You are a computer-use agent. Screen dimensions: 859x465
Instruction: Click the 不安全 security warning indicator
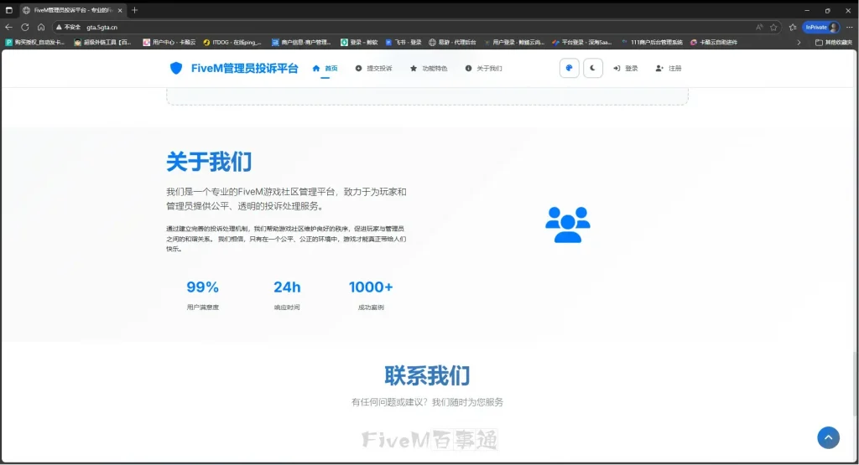pyautogui.click(x=68, y=27)
